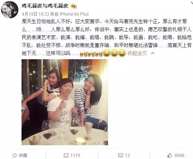Click the row of beer mug emojis
This screenshot has height=159, width=193.
91,54
